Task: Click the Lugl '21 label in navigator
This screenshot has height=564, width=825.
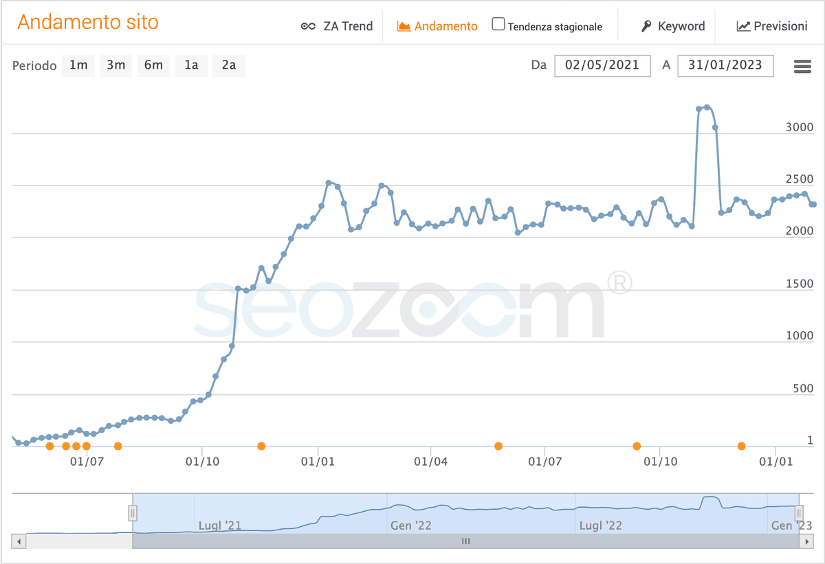Action: tap(219, 526)
